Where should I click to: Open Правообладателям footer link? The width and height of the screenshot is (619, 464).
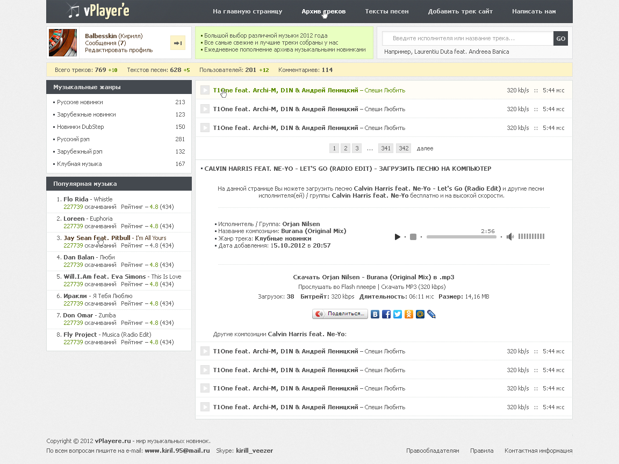(433, 451)
